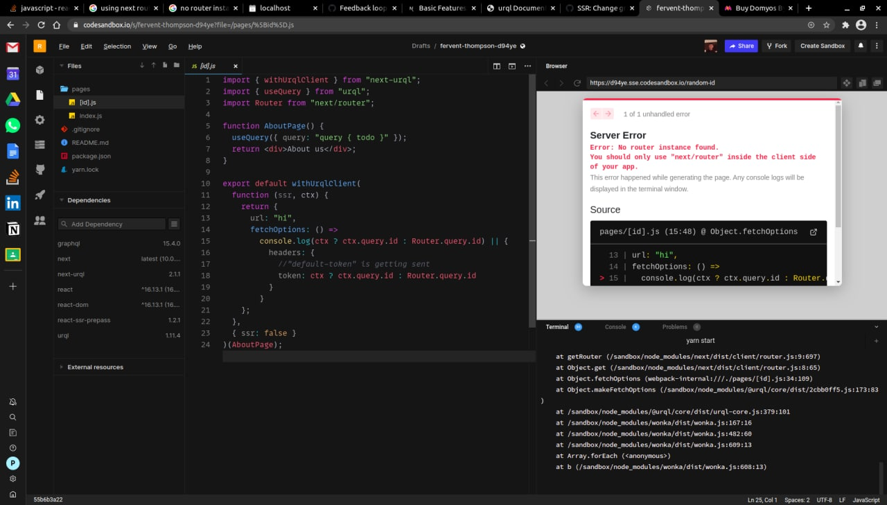Click the CodeSandbox notifications bell
Screen dimensions: 887x505
click(861, 46)
